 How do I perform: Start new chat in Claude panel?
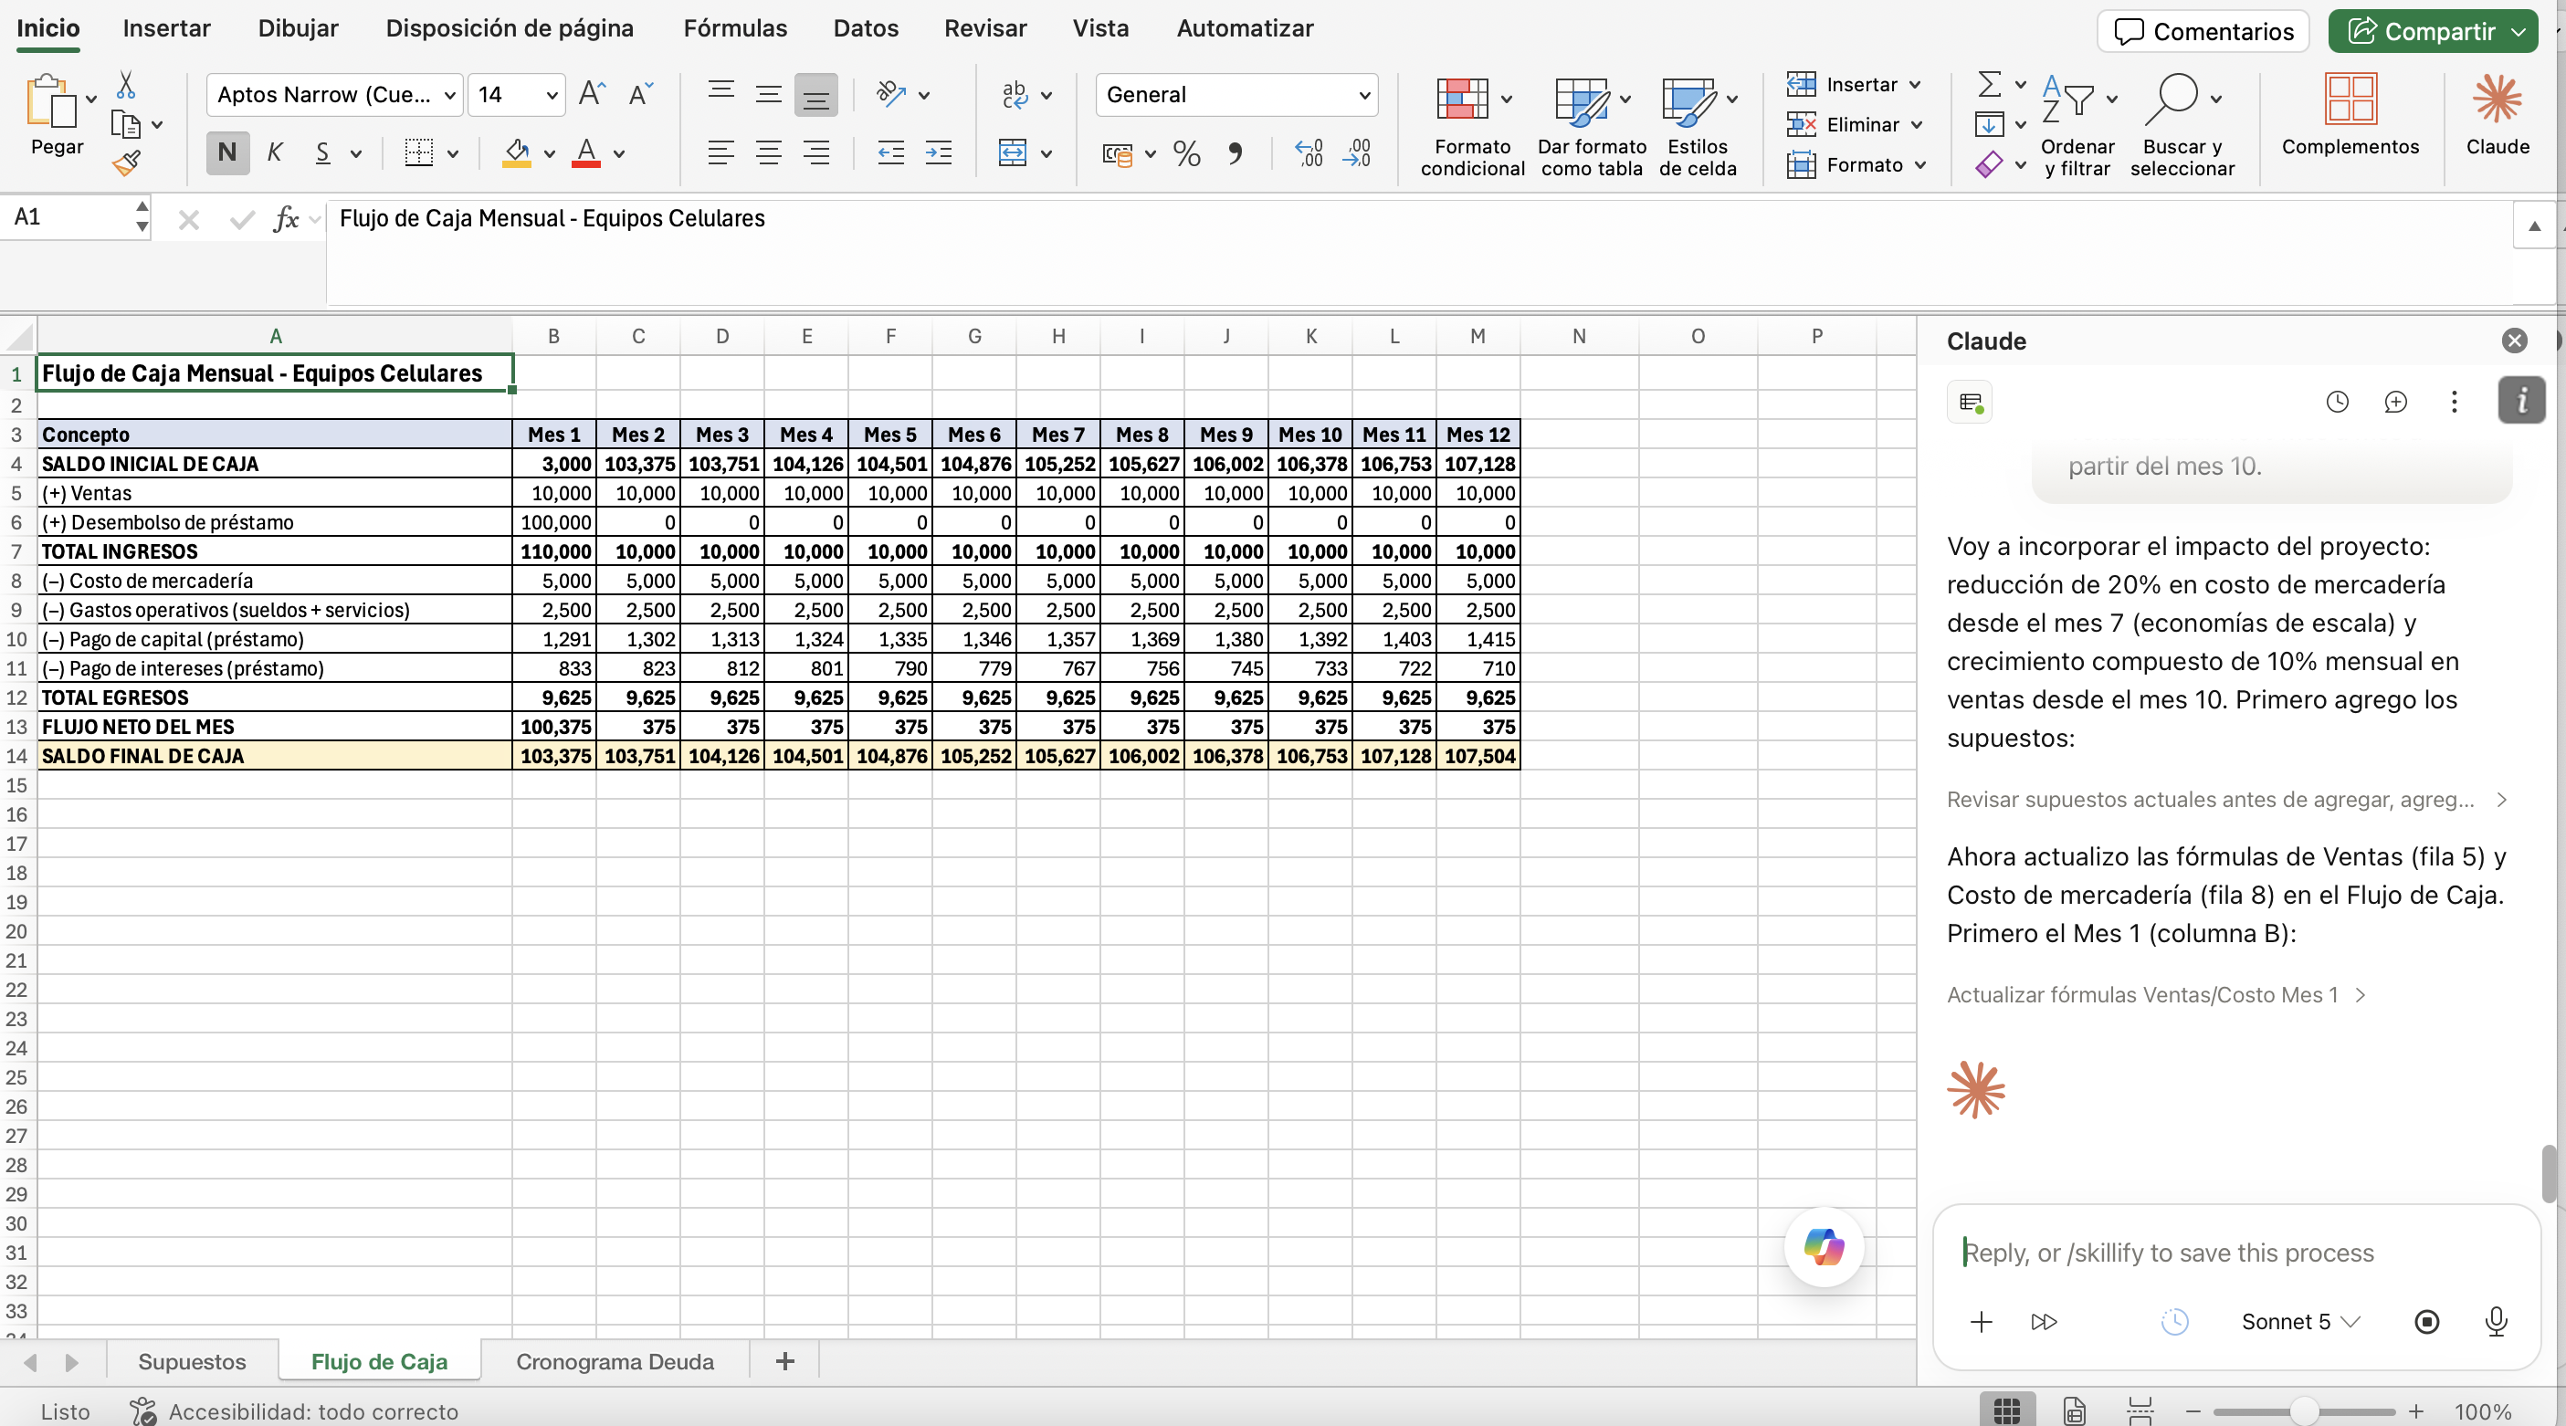coord(2395,402)
